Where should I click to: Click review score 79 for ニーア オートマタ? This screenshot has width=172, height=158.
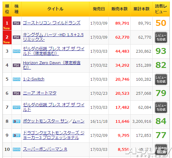(161, 93)
